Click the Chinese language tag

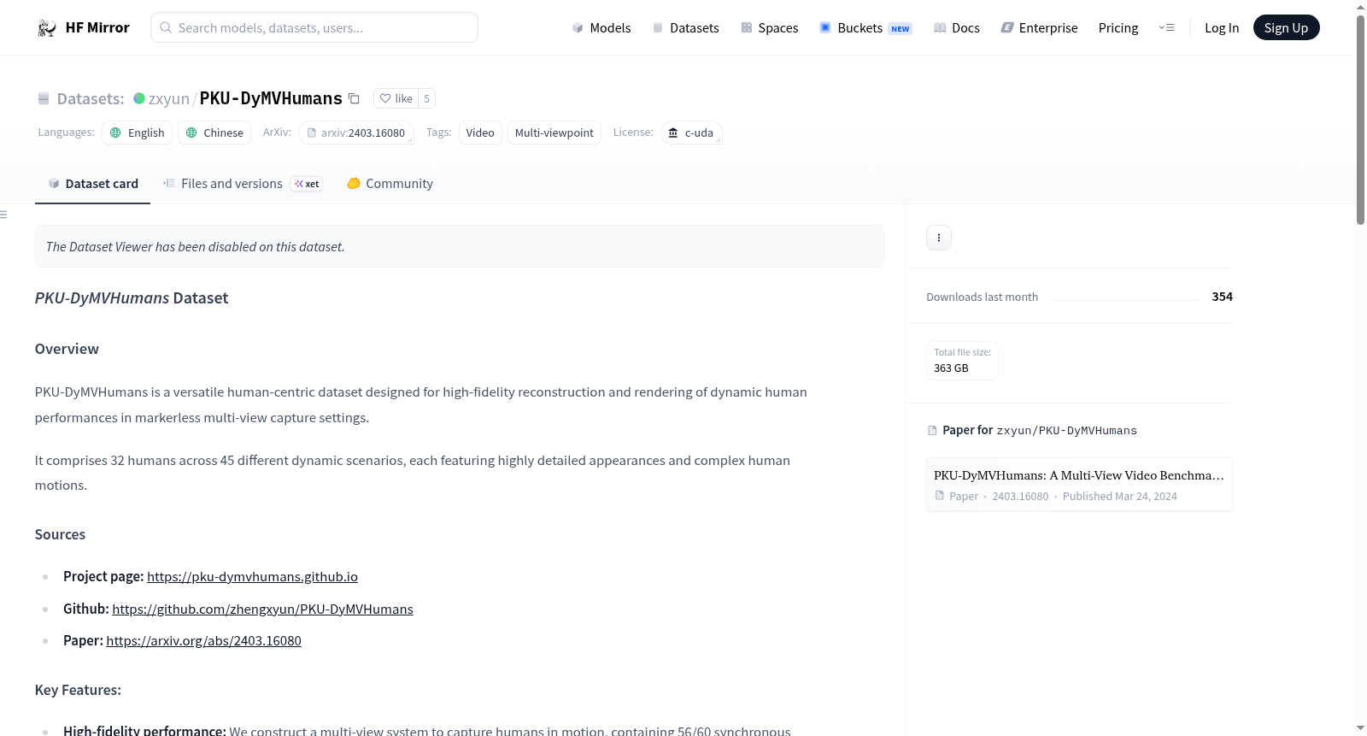pyautogui.click(x=214, y=132)
